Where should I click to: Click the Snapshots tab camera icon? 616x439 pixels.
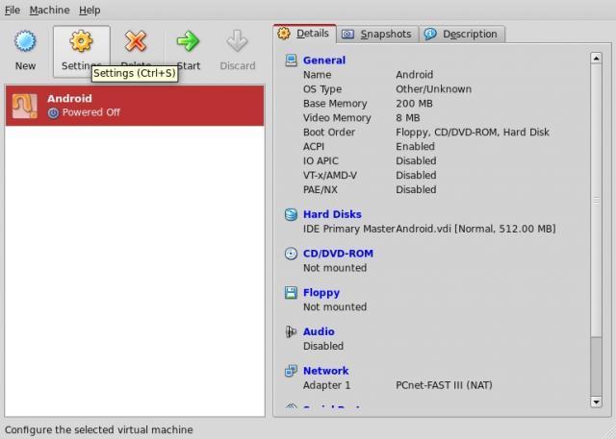[x=347, y=34]
